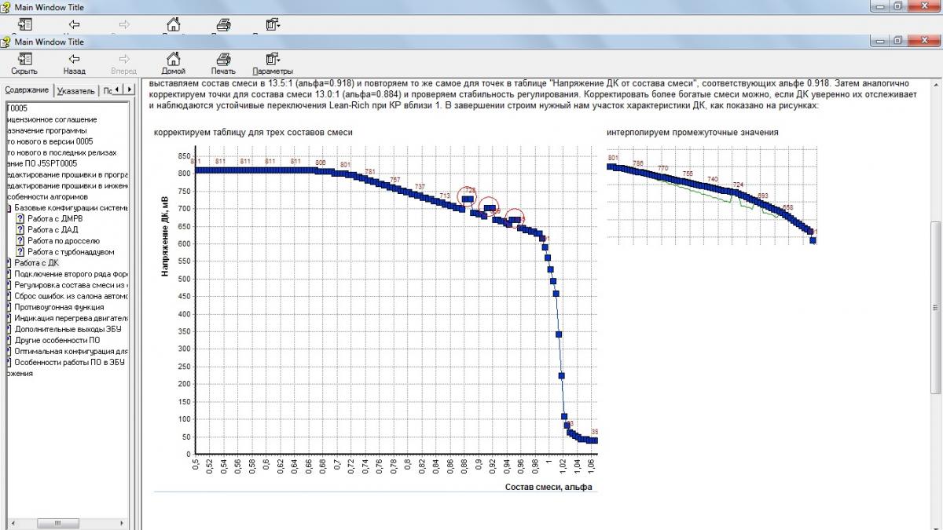Screen dimensions: 943x530
Task: Select the Работа с ДК topic
Action: coord(36,263)
